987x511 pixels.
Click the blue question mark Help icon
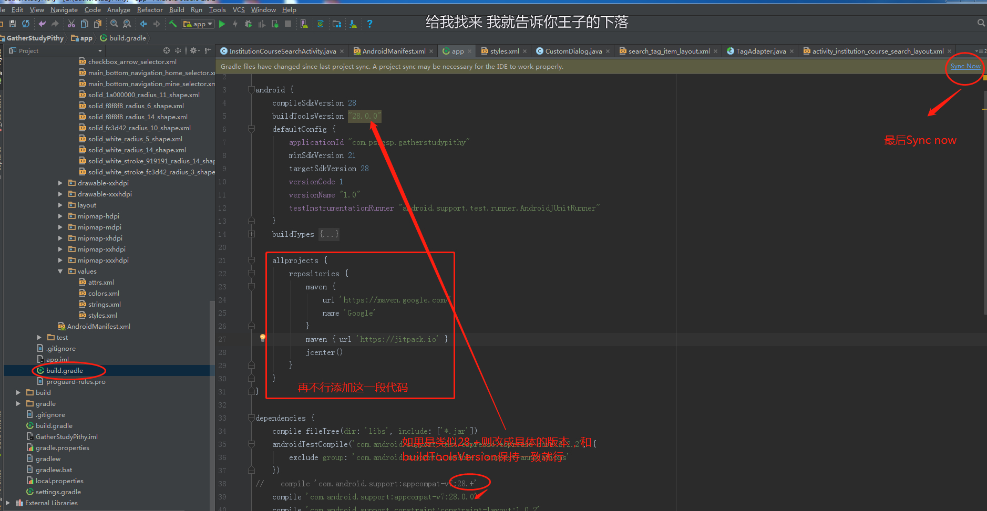[x=369, y=24]
